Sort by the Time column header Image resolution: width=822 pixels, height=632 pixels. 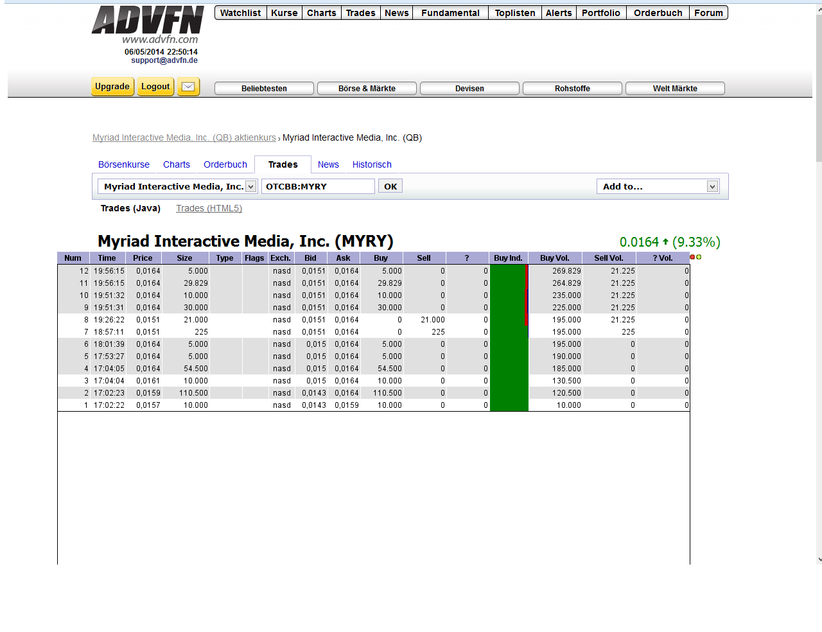click(107, 258)
